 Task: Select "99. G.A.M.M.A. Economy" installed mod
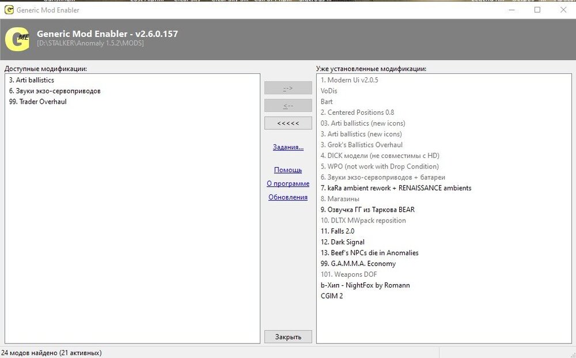click(358, 263)
